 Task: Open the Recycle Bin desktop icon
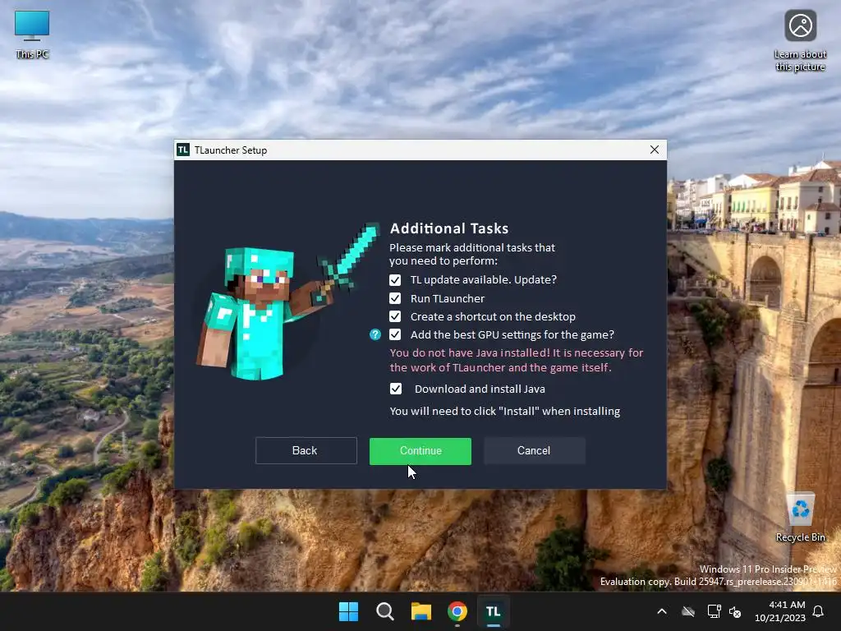point(800,518)
